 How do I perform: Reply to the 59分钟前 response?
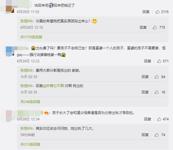[x=145, y=135]
